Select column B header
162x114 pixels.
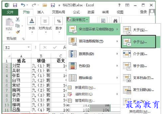[41, 56]
